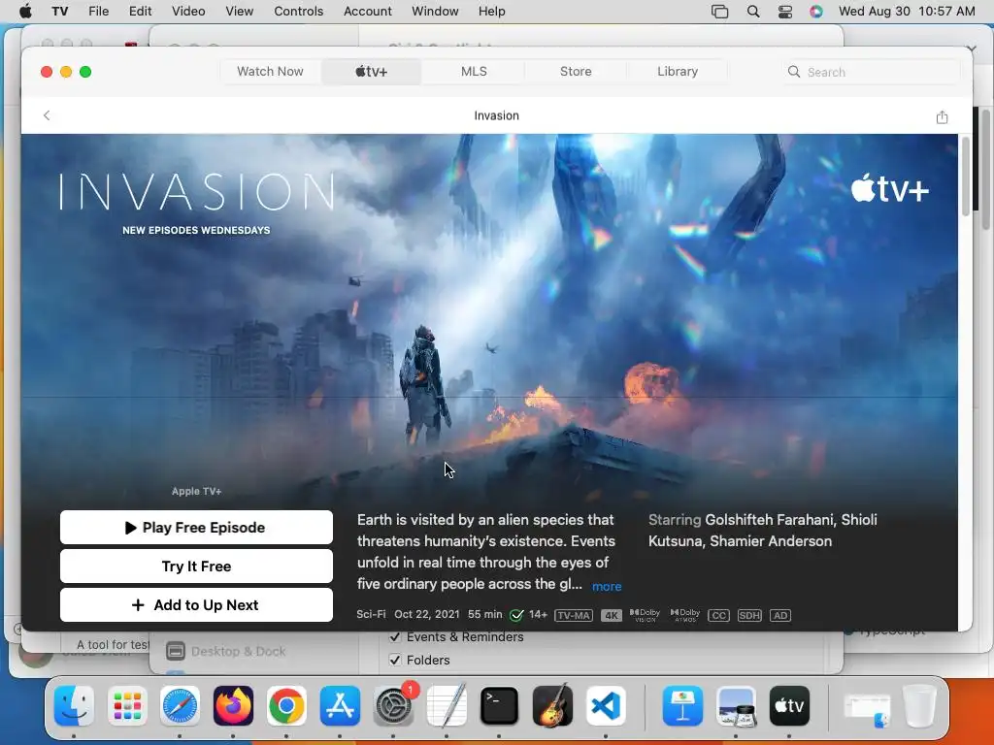The height and width of the screenshot is (745, 994).
Task: Click Play Free Episode button
Action: [x=196, y=527]
